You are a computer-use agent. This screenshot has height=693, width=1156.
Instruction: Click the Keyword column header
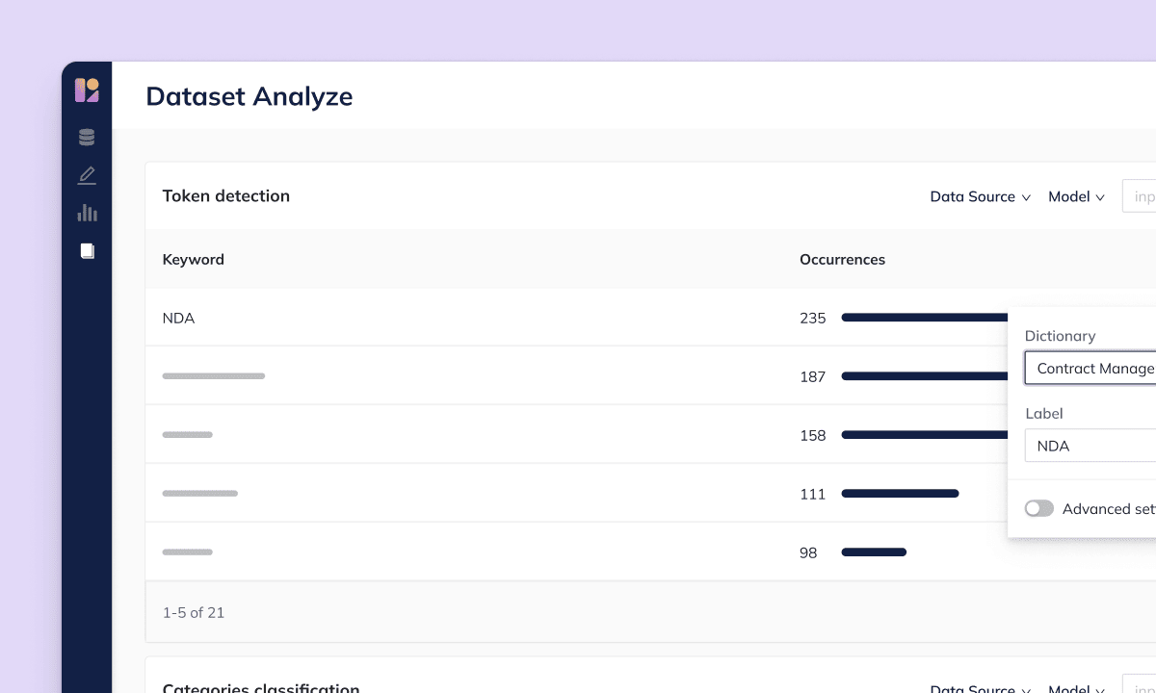pos(194,259)
